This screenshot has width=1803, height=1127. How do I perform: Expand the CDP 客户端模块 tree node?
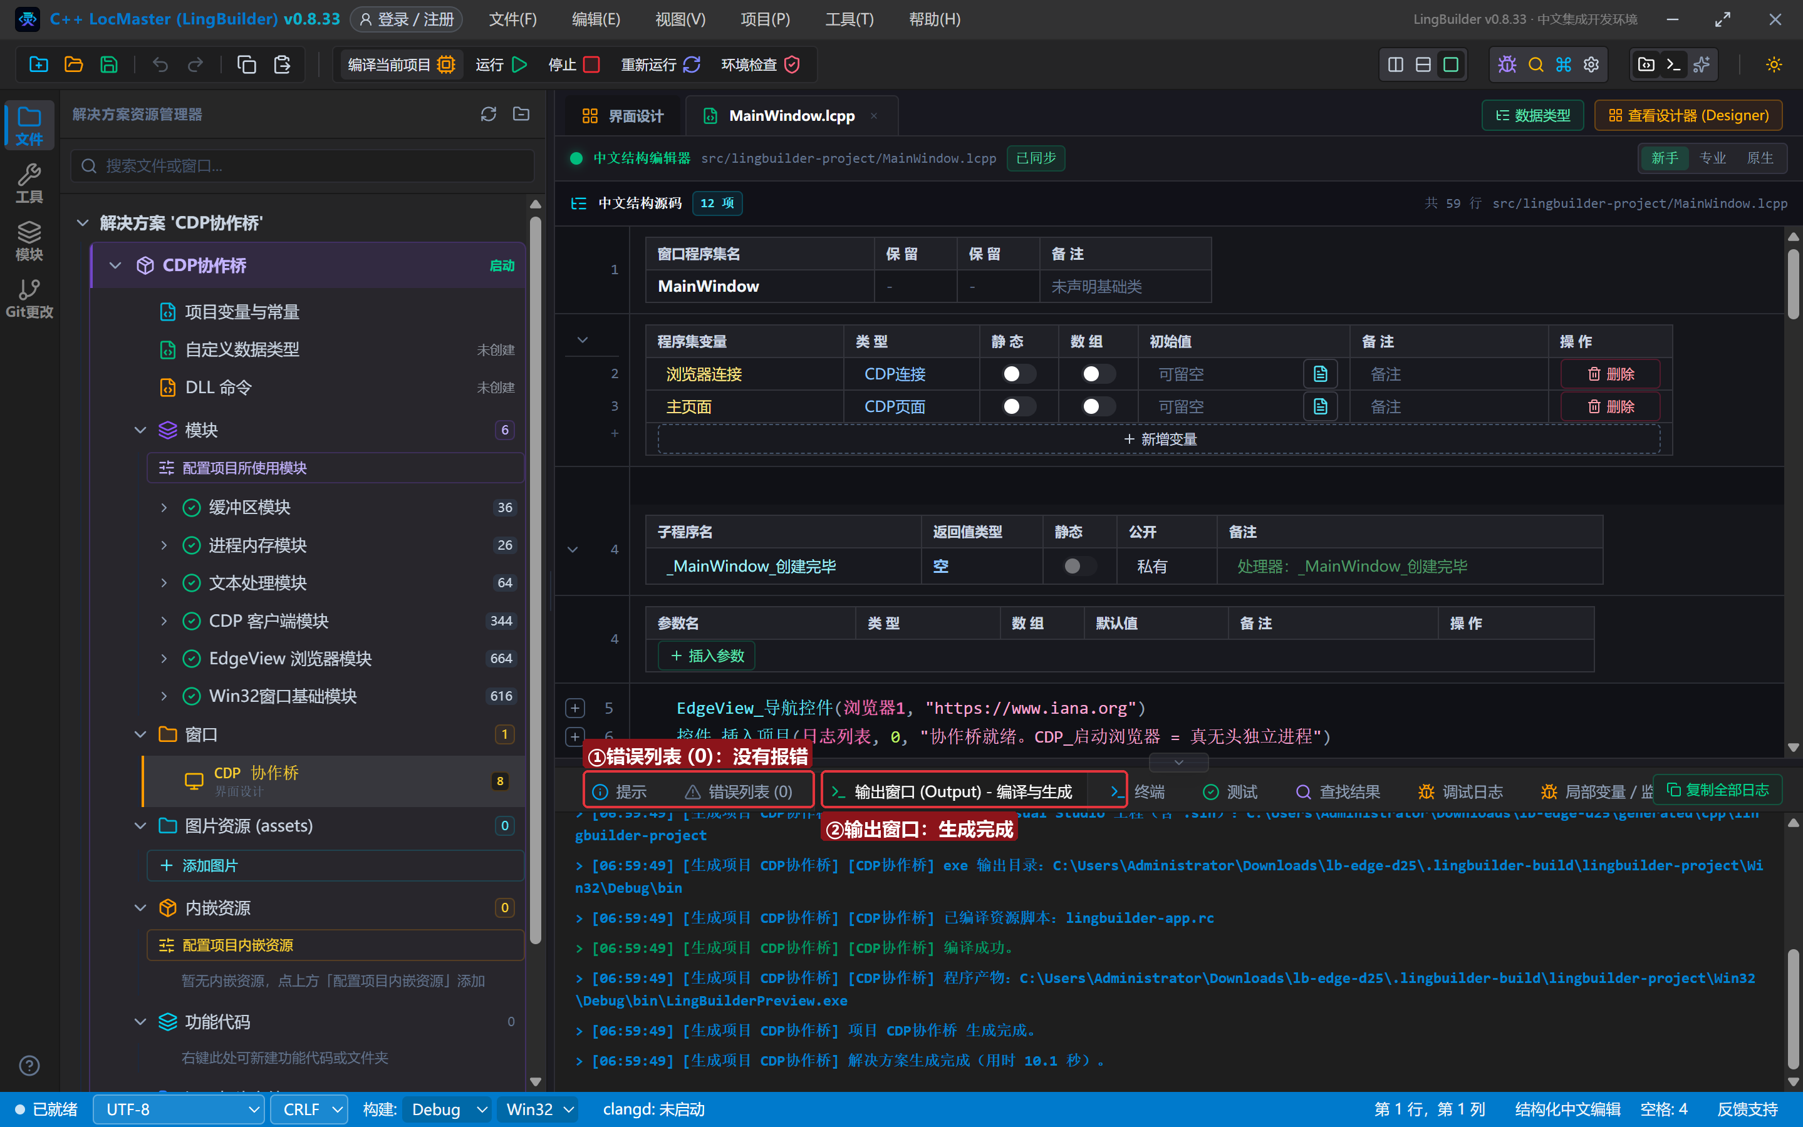tap(164, 621)
